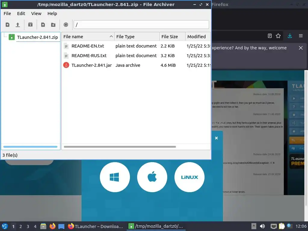Screen dimensions: 308x231
Task: Click the tree panel horizontal scrollbar
Action: point(30,147)
